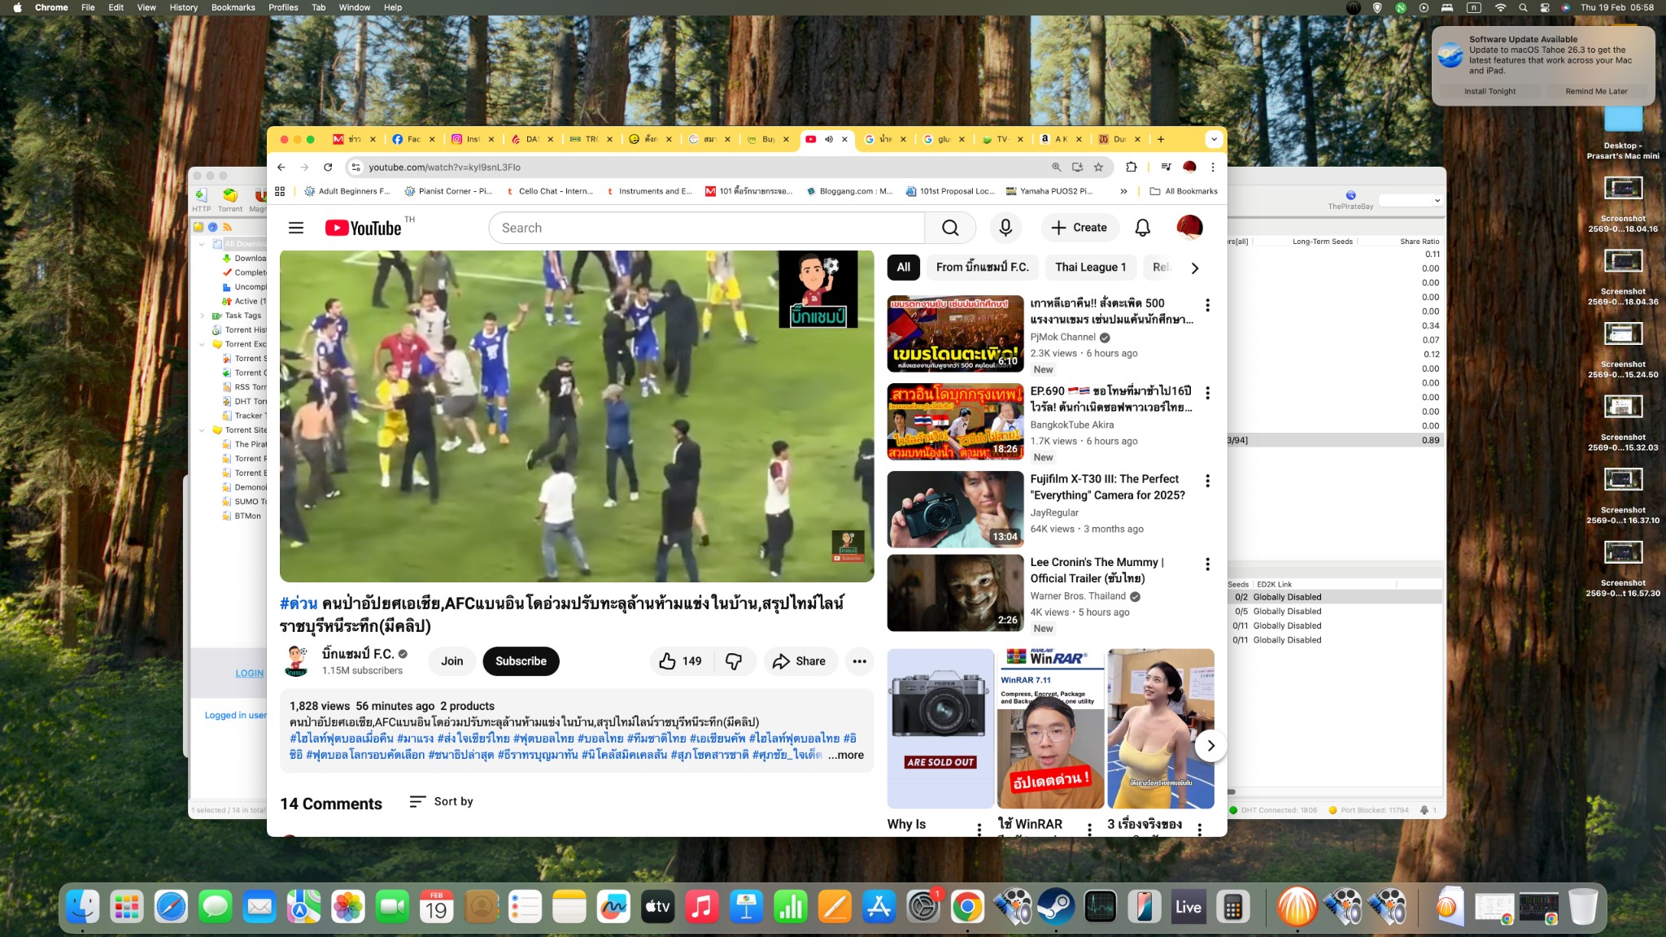Show more filter chips with the right chevron
Viewport: 1666px width, 937px height.
tap(1194, 268)
